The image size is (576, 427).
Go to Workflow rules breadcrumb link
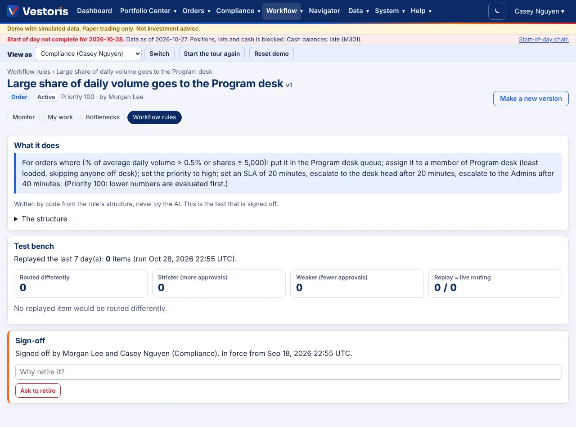click(x=29, y=72)
